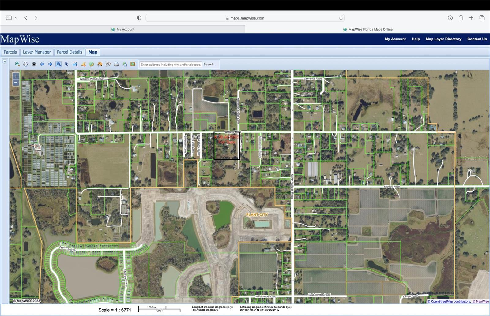Select the identify info tool
This screenshot has width=490, height=316.
pos(58,64)
